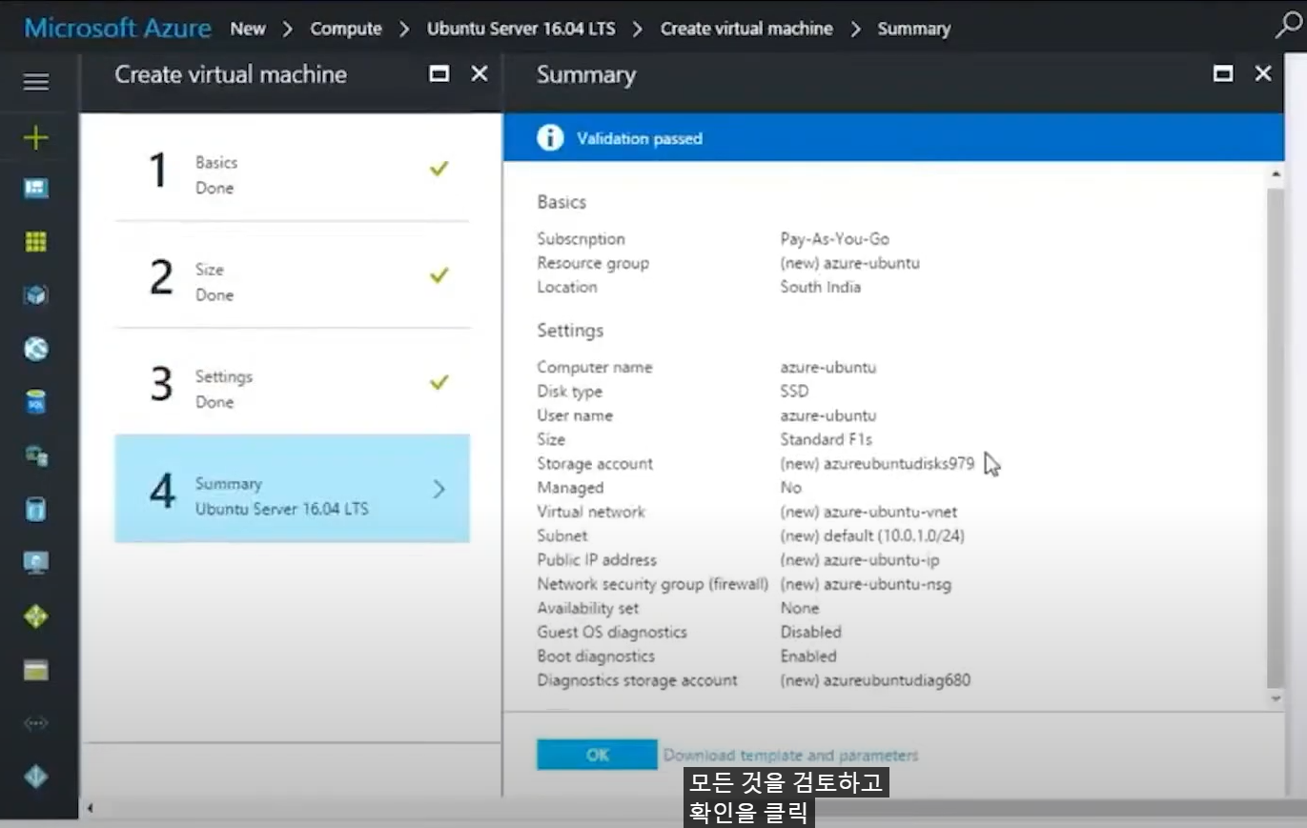Click the (new) azure-ubuntu-ip value
The width and height of the screenshot is (1307, 828).
[859, 560]
